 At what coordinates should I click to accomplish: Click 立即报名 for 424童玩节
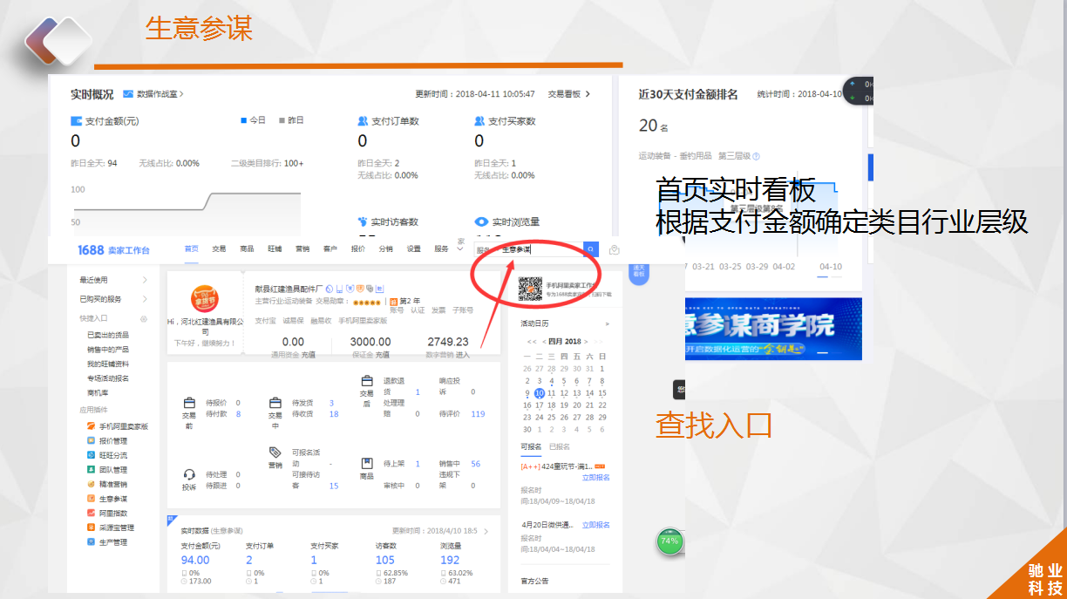[595, 478]
